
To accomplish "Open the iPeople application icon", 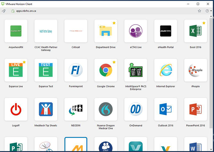I will coord(196,70).
